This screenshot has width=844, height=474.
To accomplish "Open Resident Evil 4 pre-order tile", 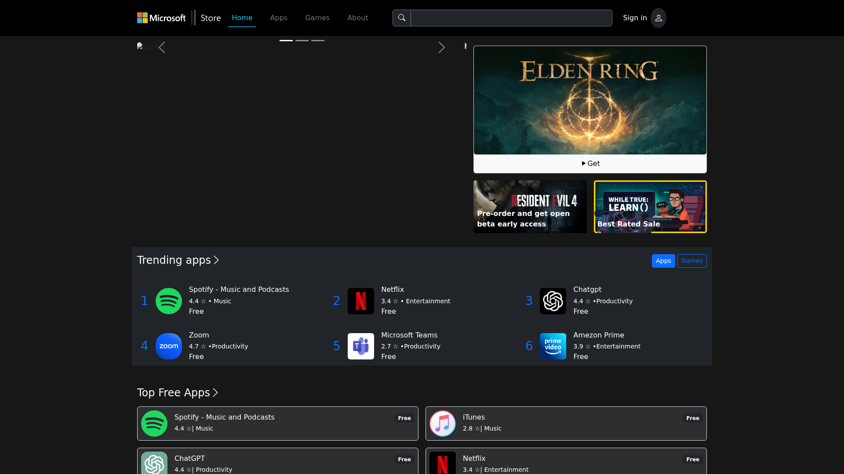I will pos(530,207).
